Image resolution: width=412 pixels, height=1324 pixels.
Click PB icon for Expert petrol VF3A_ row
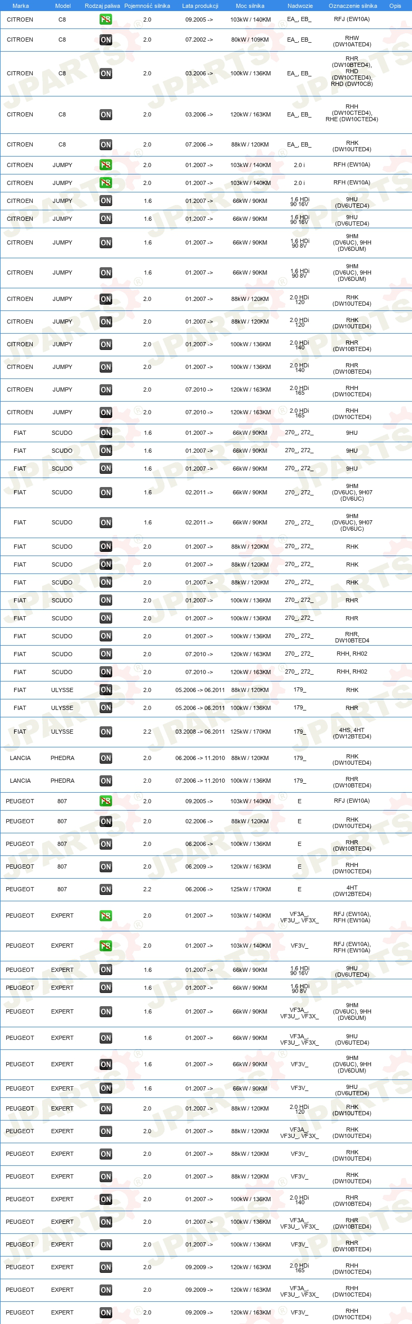coord(106,916)
